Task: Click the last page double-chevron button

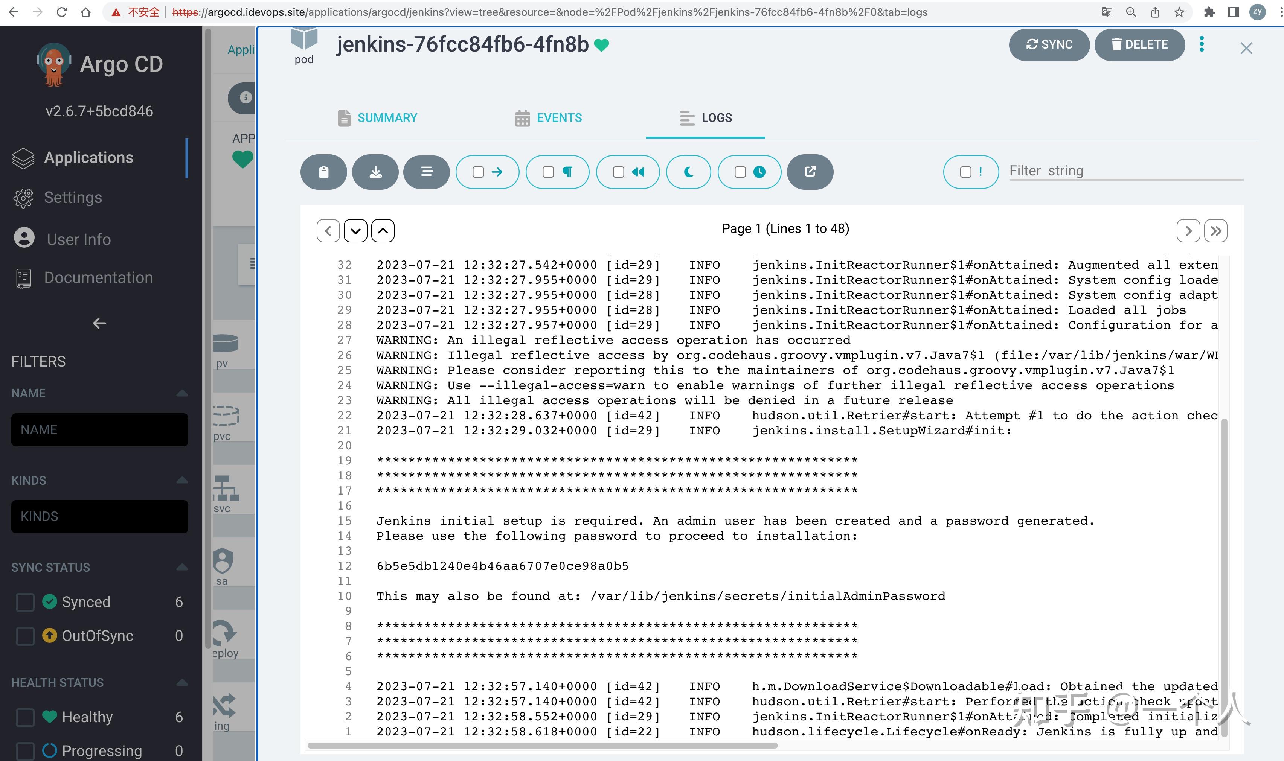Action: [1215, 231]
